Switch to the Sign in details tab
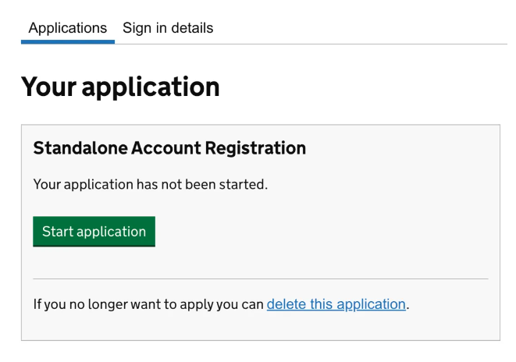Screen dimensions: 516x362 click(168, 28)
